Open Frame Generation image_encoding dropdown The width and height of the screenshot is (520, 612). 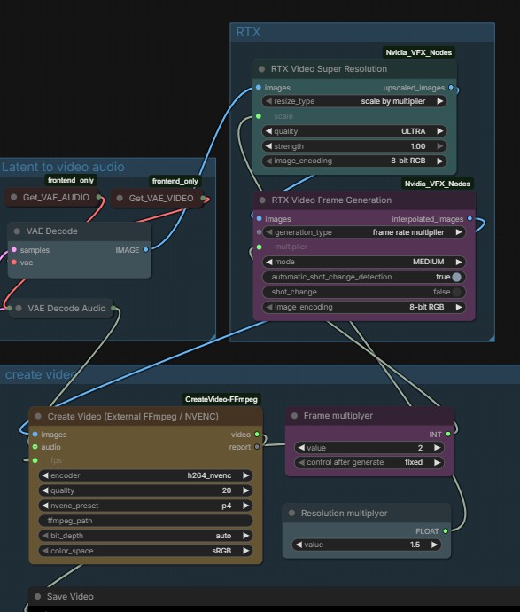tap(364, 307)
